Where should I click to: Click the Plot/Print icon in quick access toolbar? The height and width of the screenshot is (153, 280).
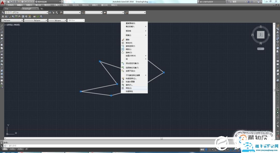(22, 2)
